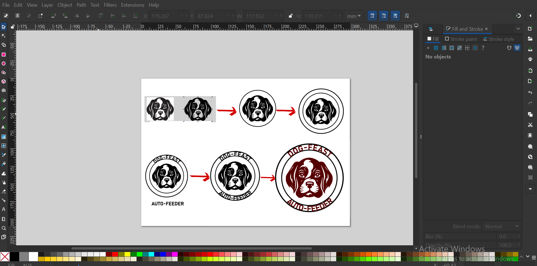
Task: Choose linear gradient fill type
Action: point(444,48)
